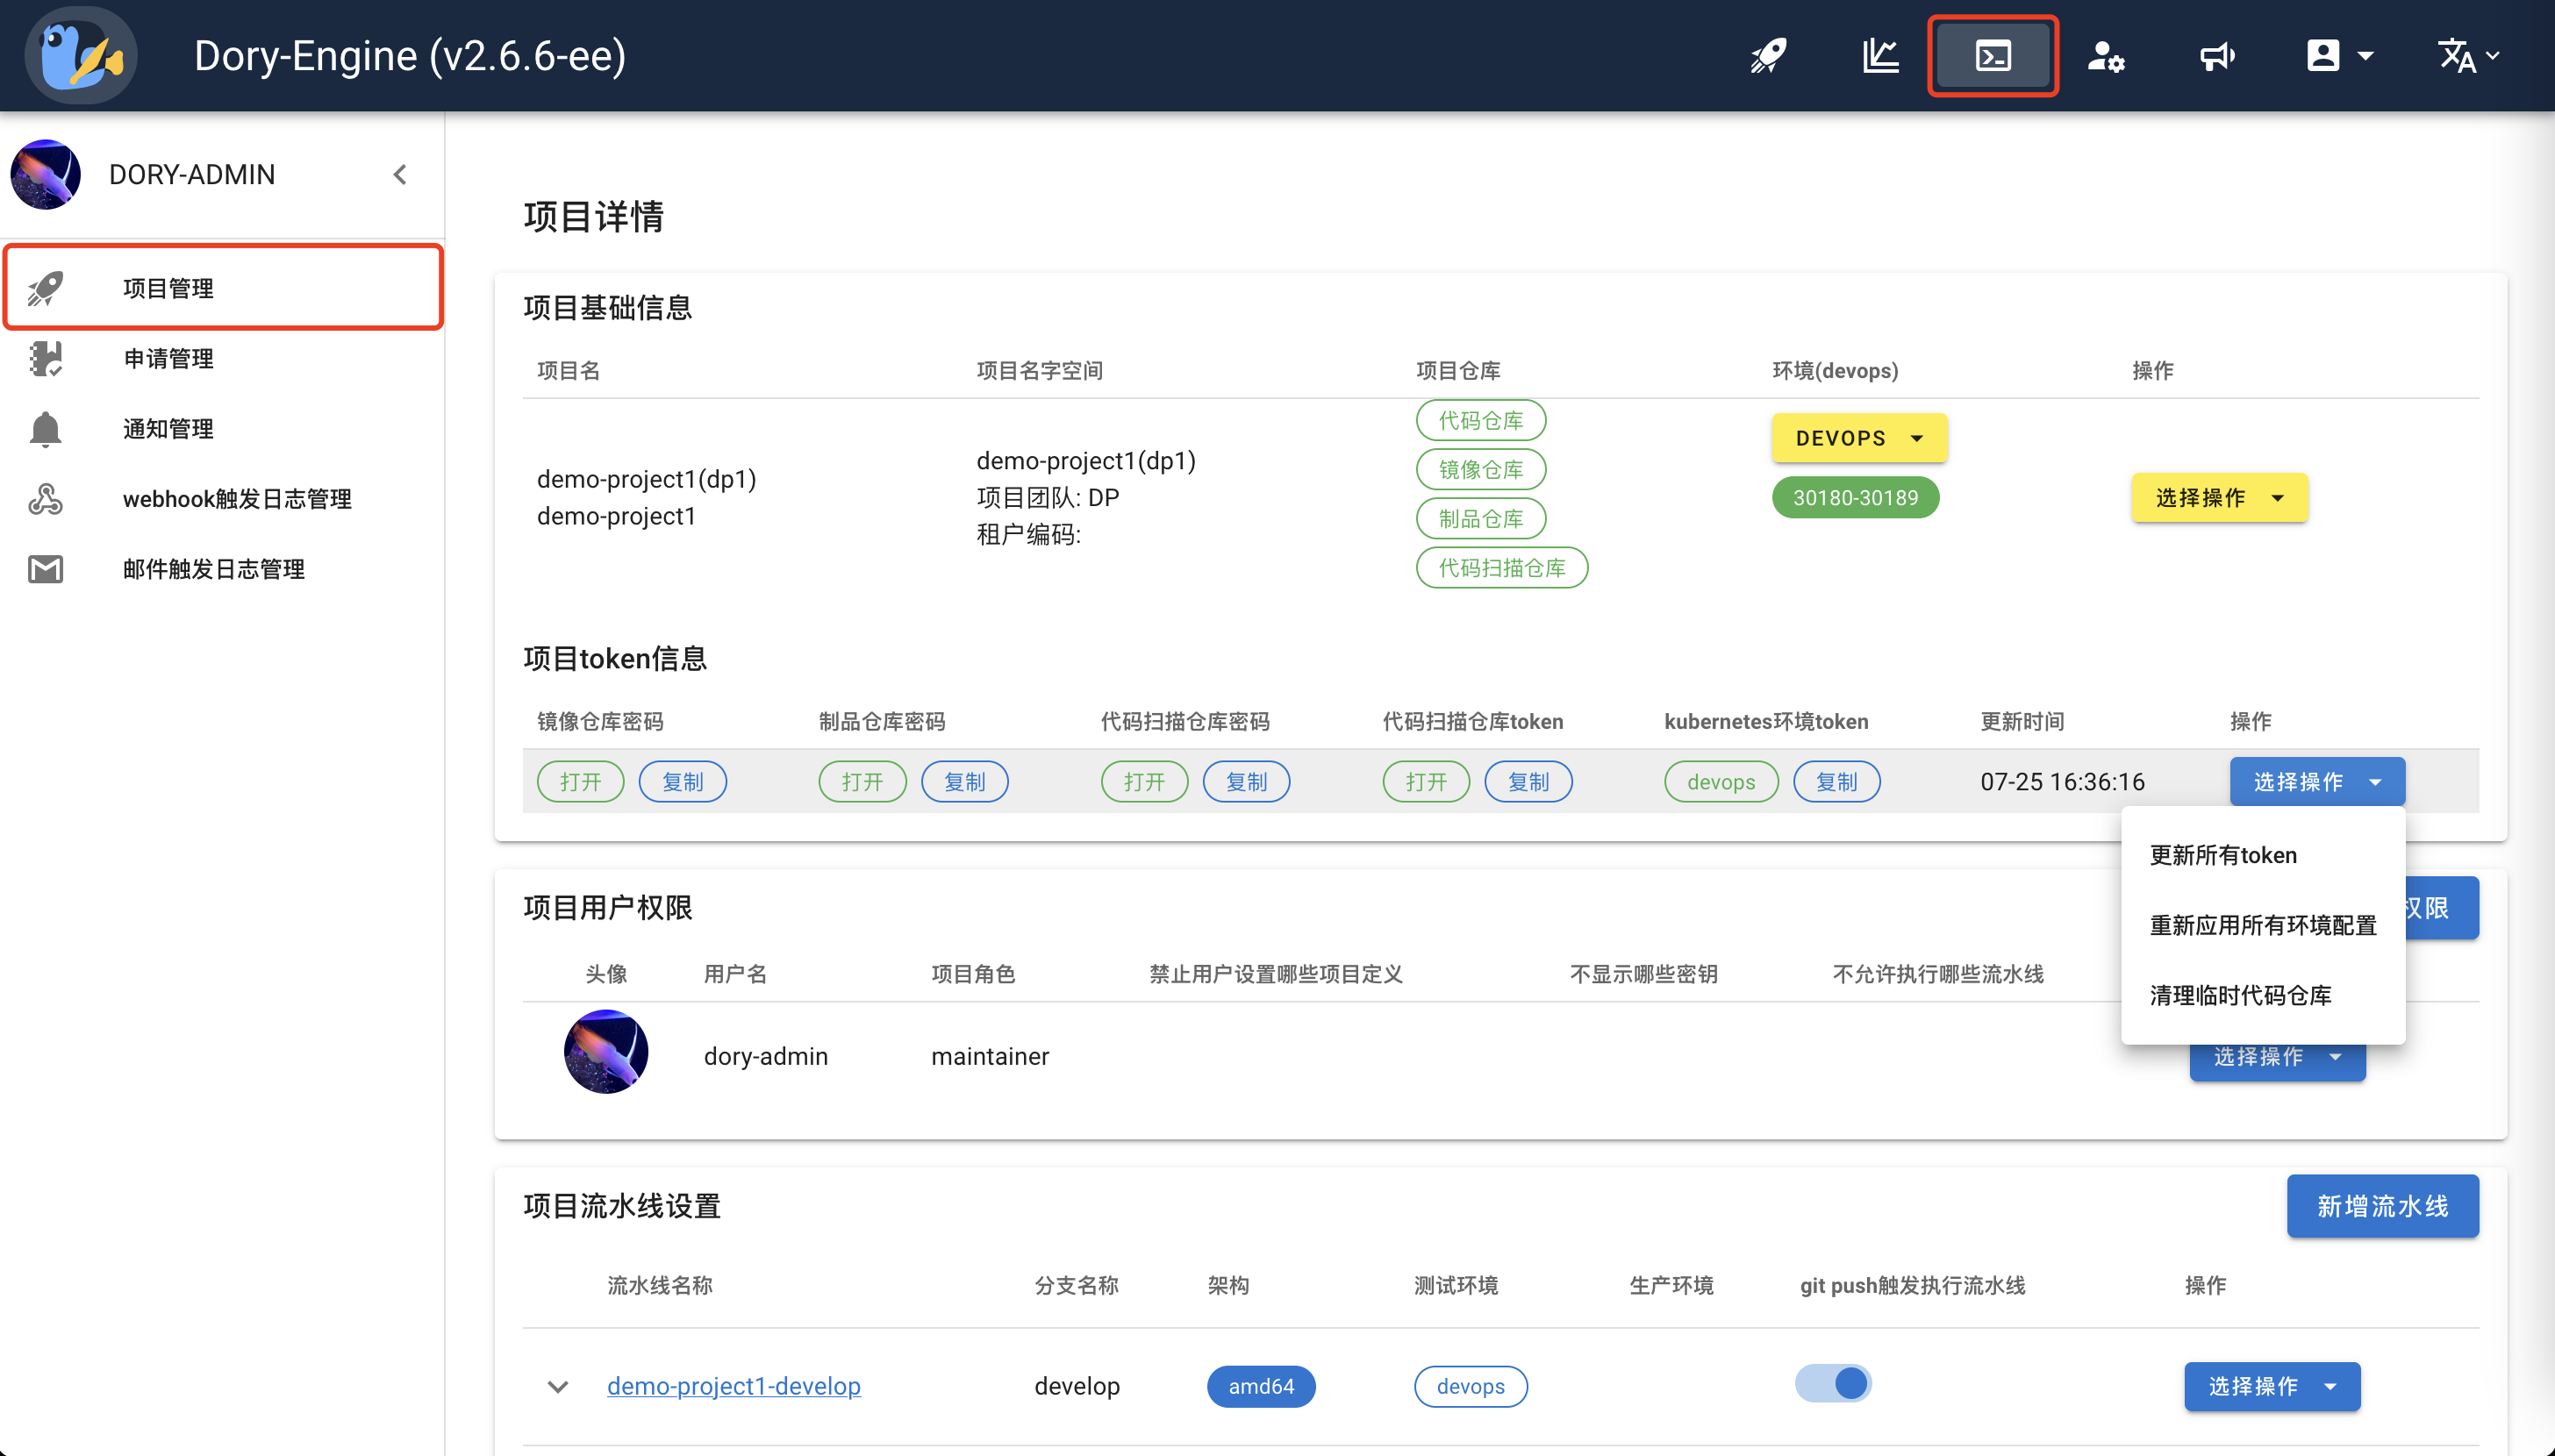
Task: Click the 通知管理 bell icon in sidebar
Action: point(45,428)
